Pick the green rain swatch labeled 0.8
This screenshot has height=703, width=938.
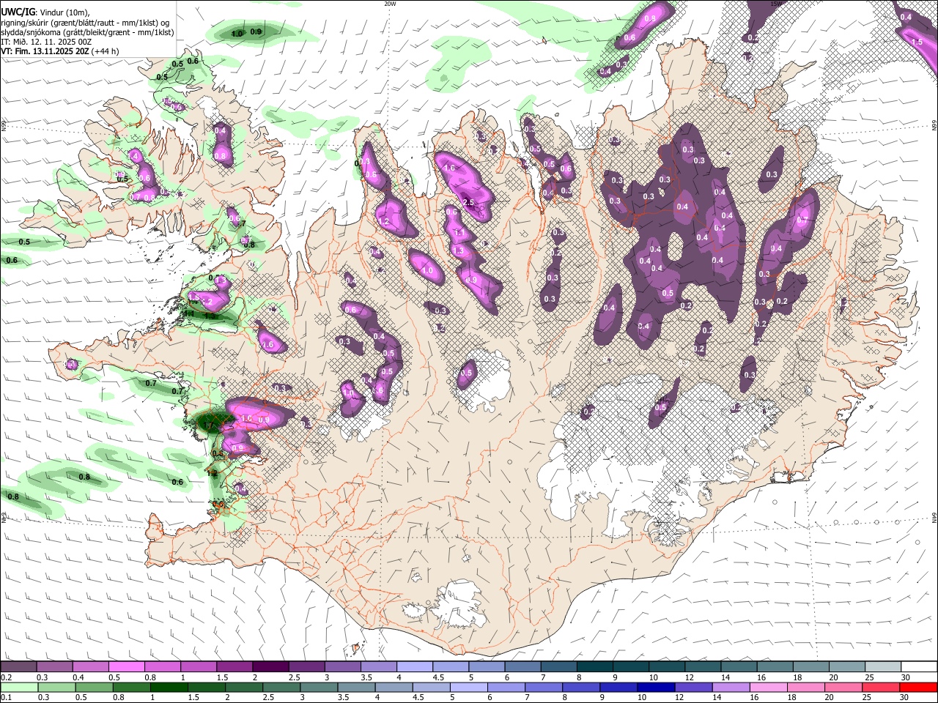[x=130, y=687]
